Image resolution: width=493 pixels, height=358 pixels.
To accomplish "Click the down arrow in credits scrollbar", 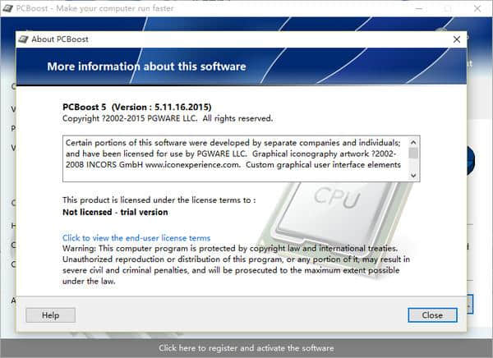I will [414, 176].
